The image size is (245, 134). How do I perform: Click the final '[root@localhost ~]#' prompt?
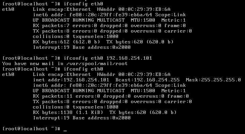[x=31, y=129]
